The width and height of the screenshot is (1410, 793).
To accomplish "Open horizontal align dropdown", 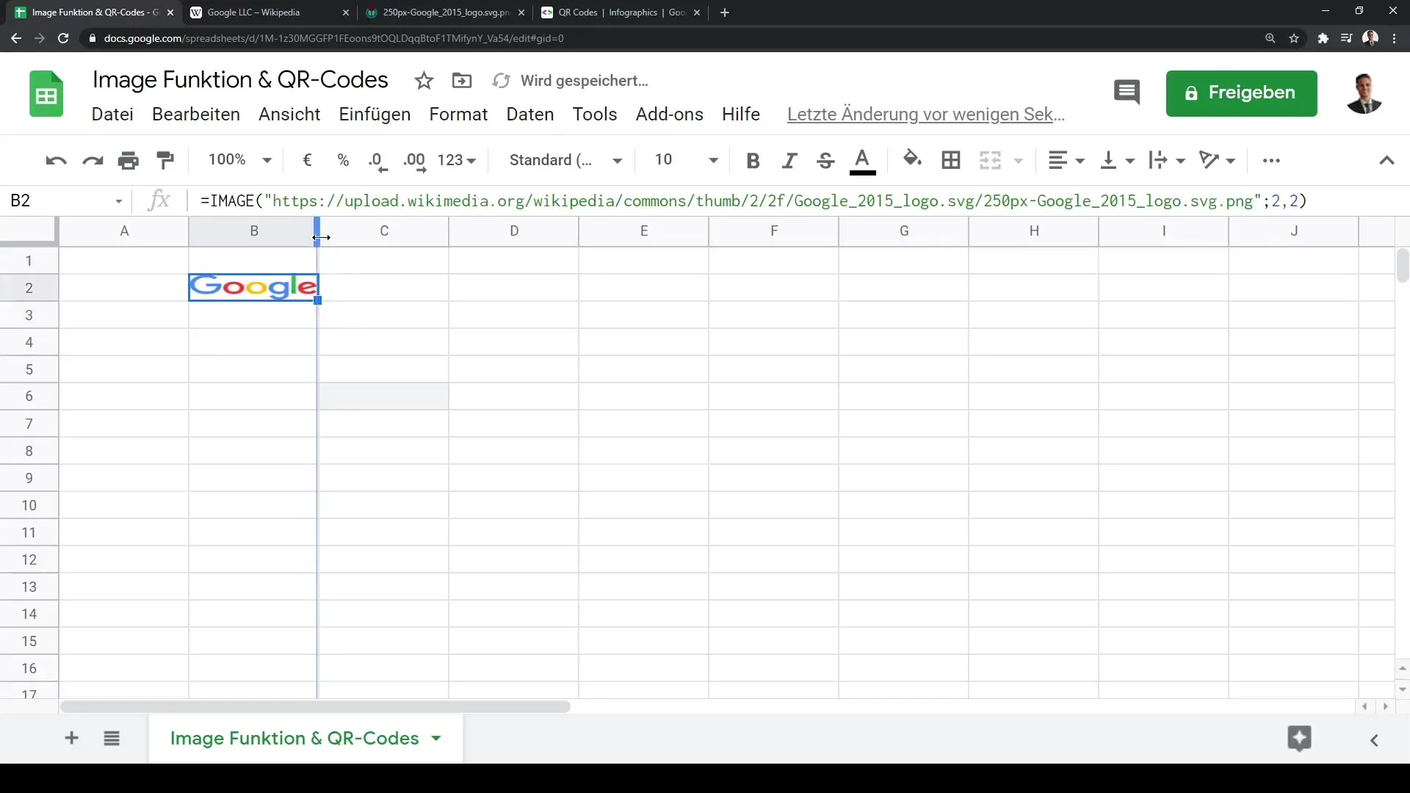I will click(1066, 160).
